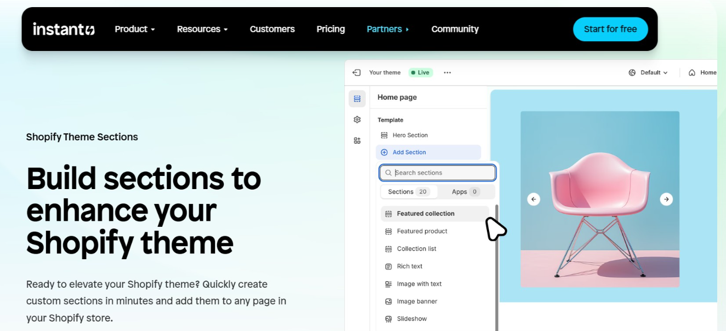Open the Default theme dropdown

[648, 72]
